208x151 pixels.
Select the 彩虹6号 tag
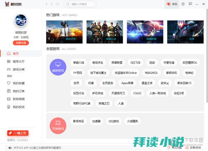coord(179,93)
